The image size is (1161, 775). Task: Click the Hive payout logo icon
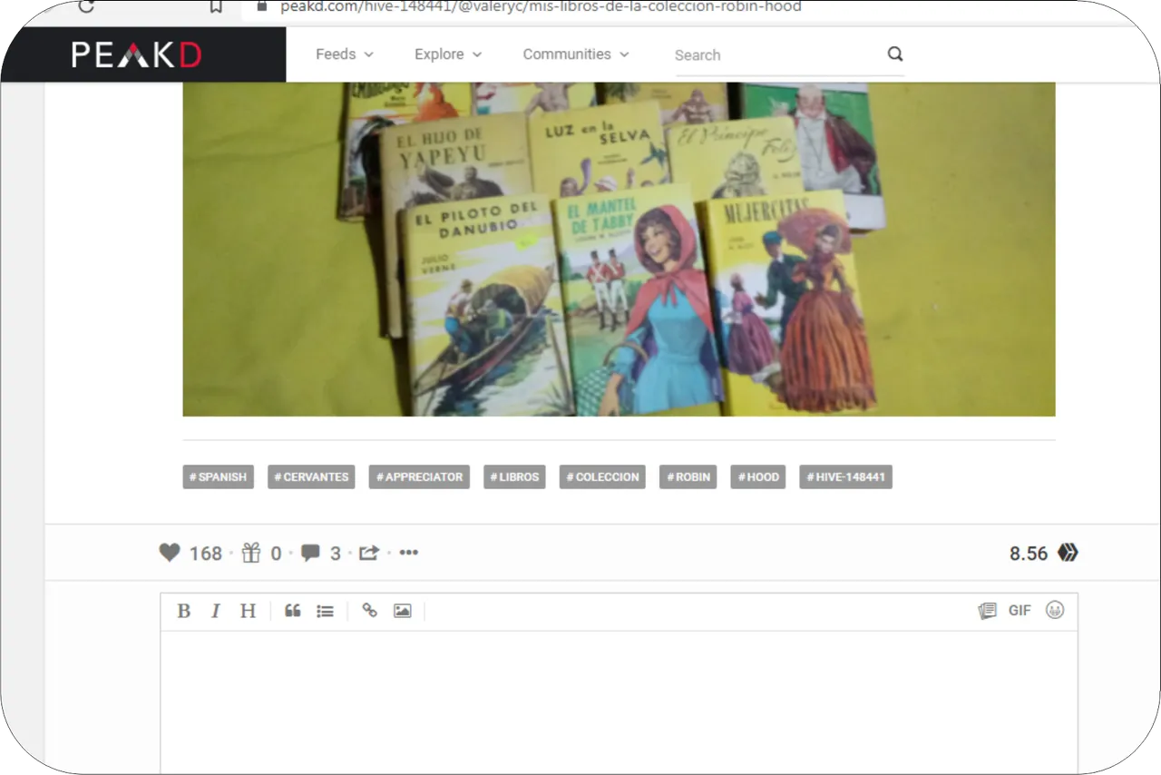point(1068,553)
